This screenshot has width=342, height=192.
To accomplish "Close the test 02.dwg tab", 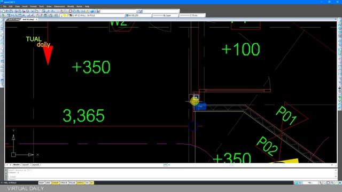I will point(36,19).
